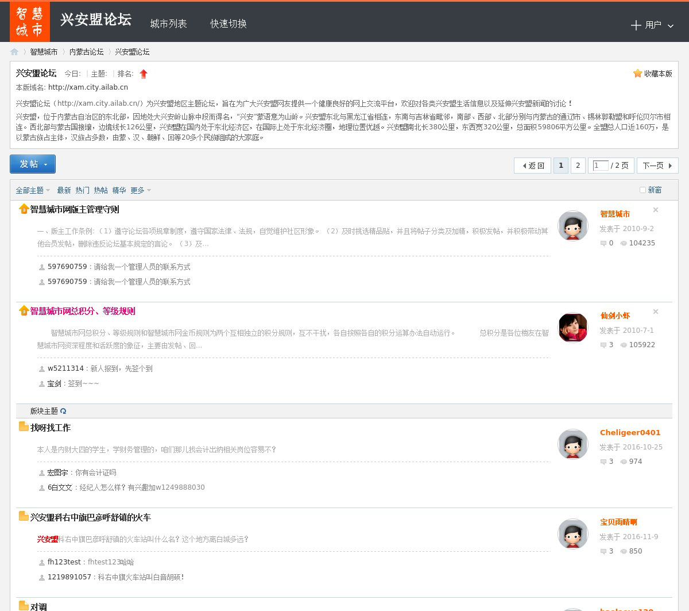Viewport: 689px width, 611px height.
Task: Hide the 智慧城市网版主管理守则 post with X
Action: point(656,210)
